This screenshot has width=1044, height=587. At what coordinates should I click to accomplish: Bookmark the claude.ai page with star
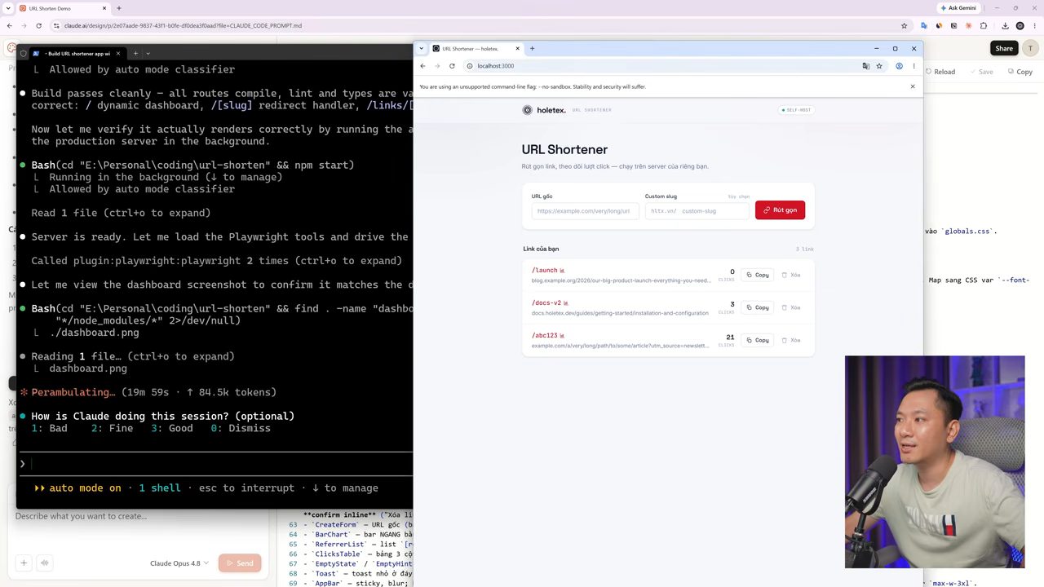click(x=904, y=25)
